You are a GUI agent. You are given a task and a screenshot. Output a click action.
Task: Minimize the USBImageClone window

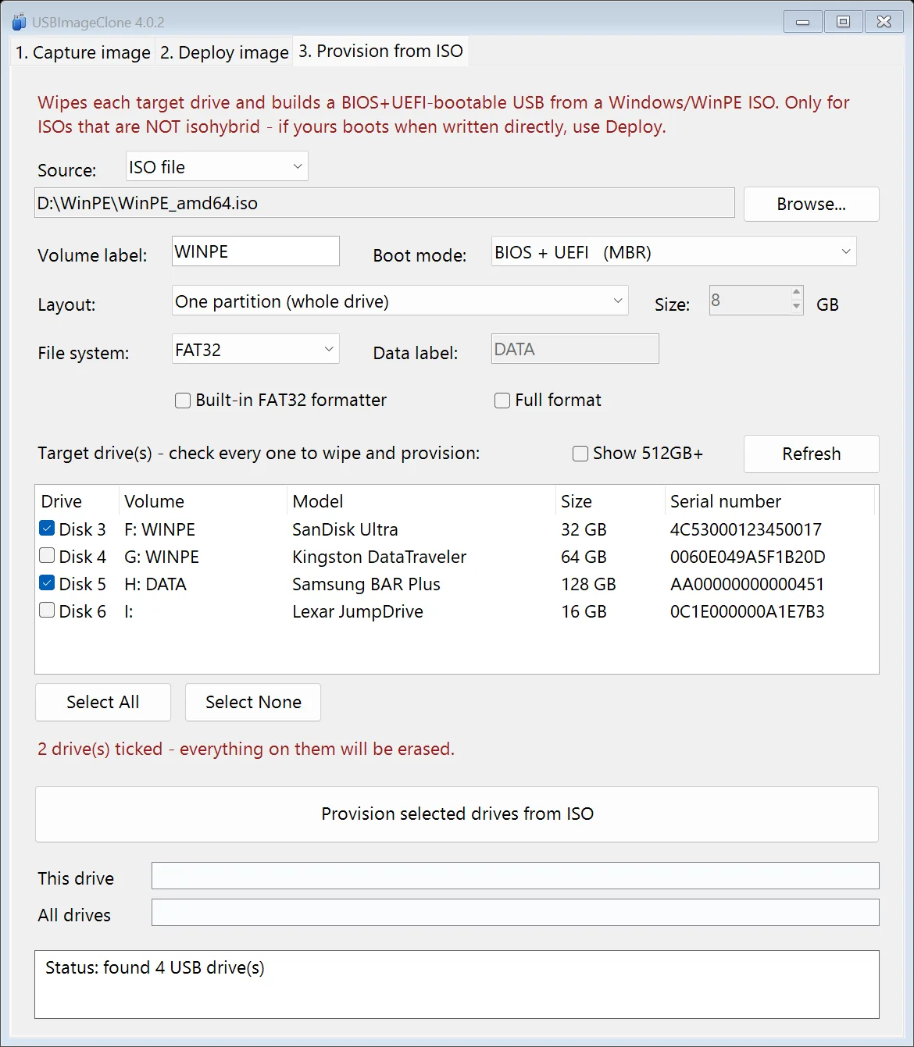coord(802,21)
